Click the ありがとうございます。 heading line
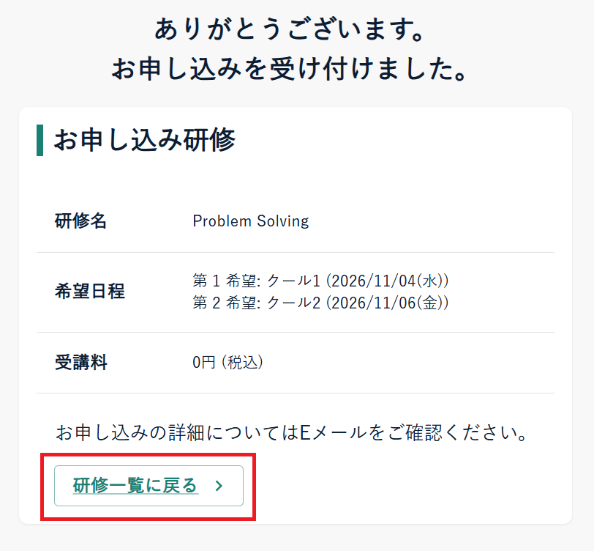 (x=290, y=29)
